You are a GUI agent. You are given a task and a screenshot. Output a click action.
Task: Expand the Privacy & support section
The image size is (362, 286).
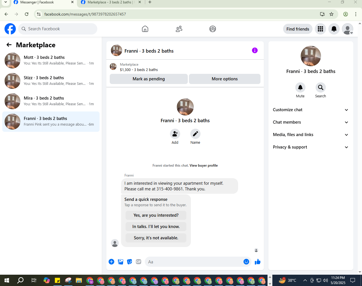tap(311, 147)
